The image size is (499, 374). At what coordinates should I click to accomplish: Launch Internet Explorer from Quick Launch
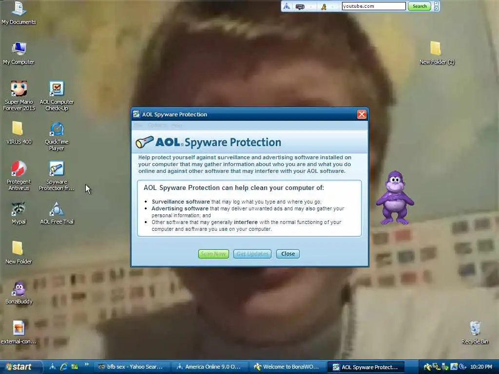pyautogui.click(x=64, y=367)
